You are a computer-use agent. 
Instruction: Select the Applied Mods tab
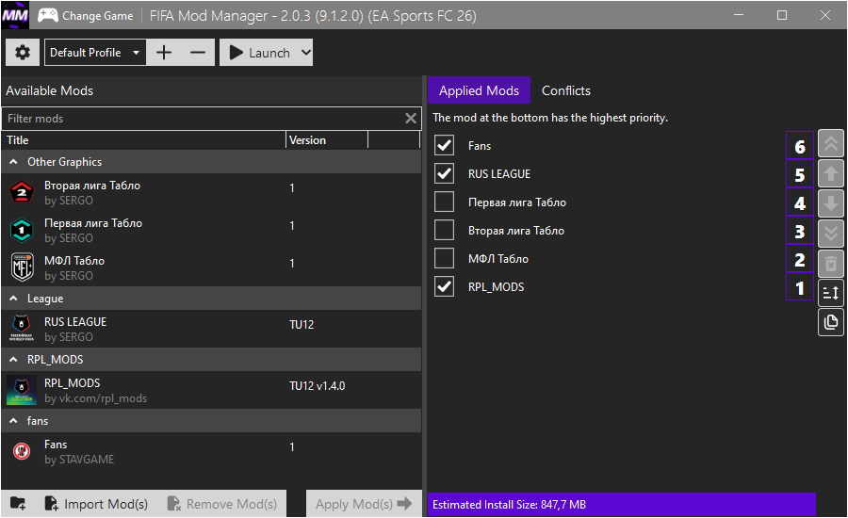click(479, 91)
